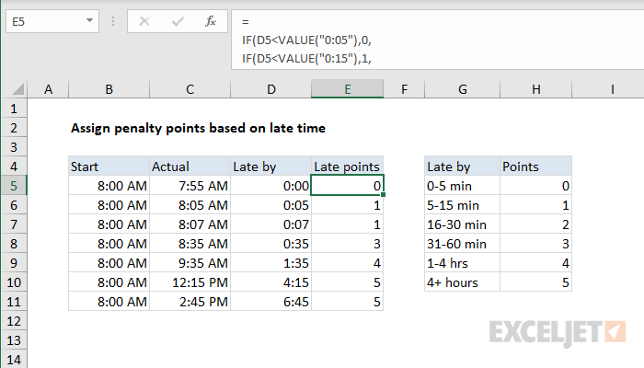Select cell with 9:35 AM
Viewport: 644px width, 368px height.
(x=190, y=263)
